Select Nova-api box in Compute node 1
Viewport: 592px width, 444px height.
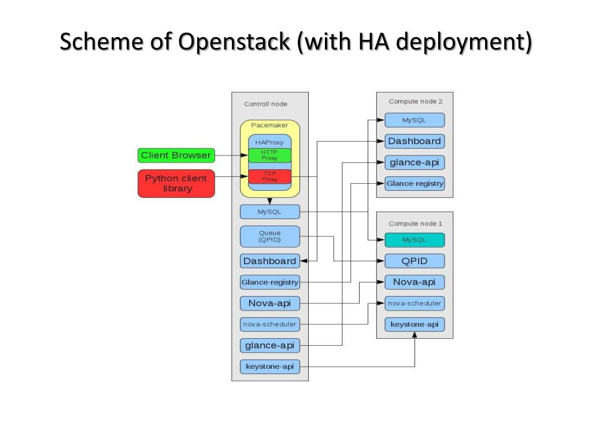[x=415, y=282]
